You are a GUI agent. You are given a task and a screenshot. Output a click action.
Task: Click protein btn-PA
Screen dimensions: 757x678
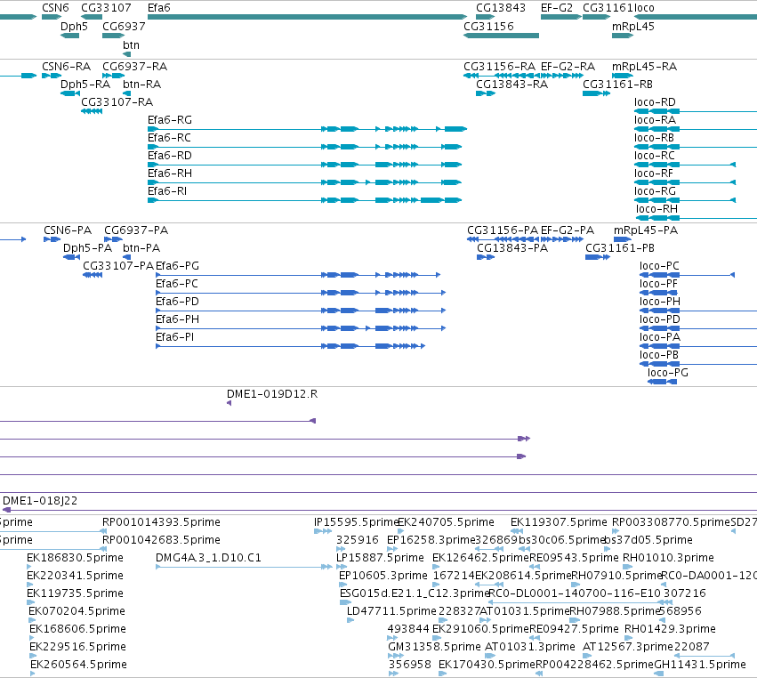141,247
